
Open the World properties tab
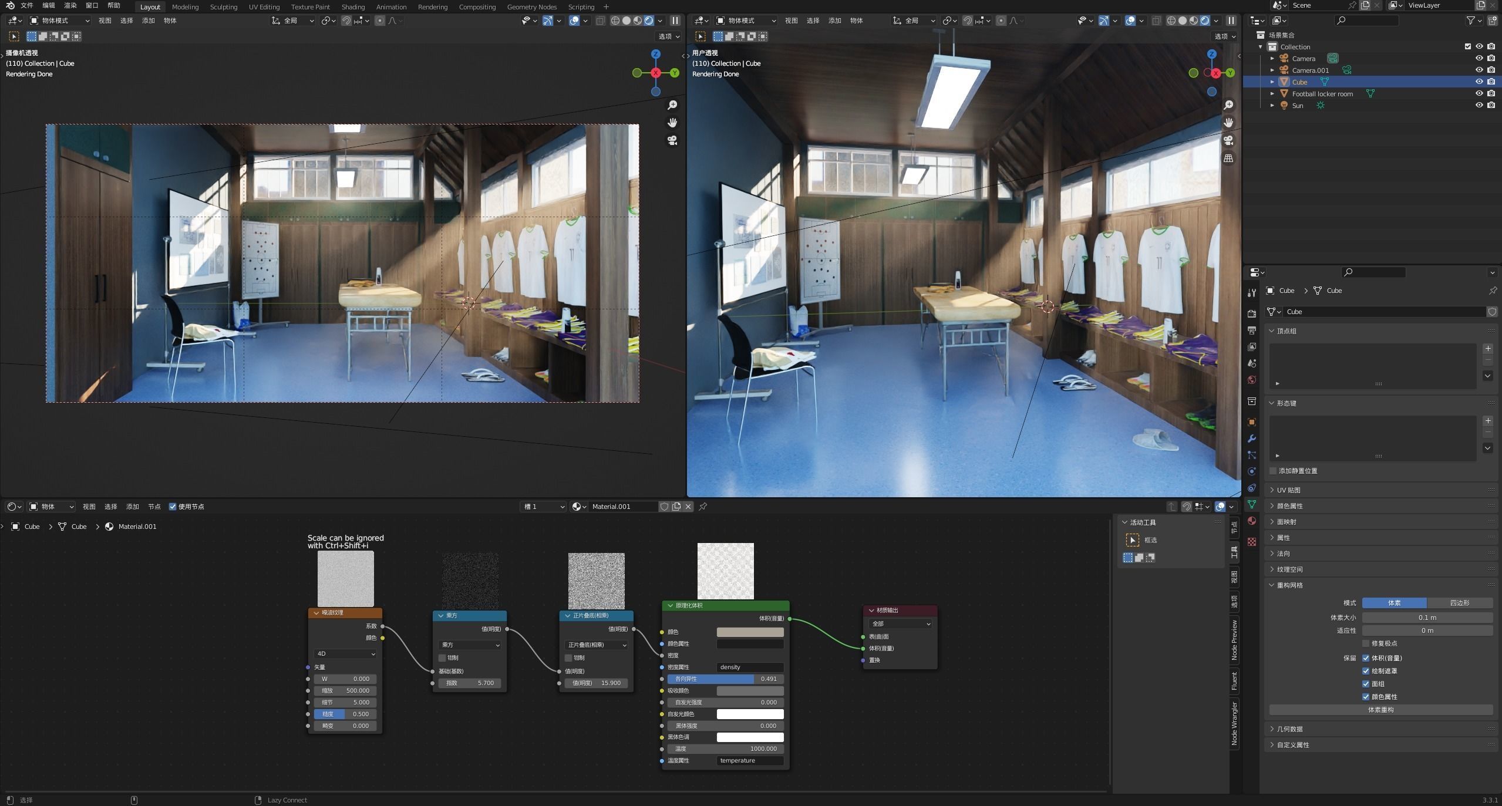coord(1251,379)
